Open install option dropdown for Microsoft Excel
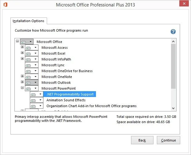191x155 pixels. click(x=32, y=53)
